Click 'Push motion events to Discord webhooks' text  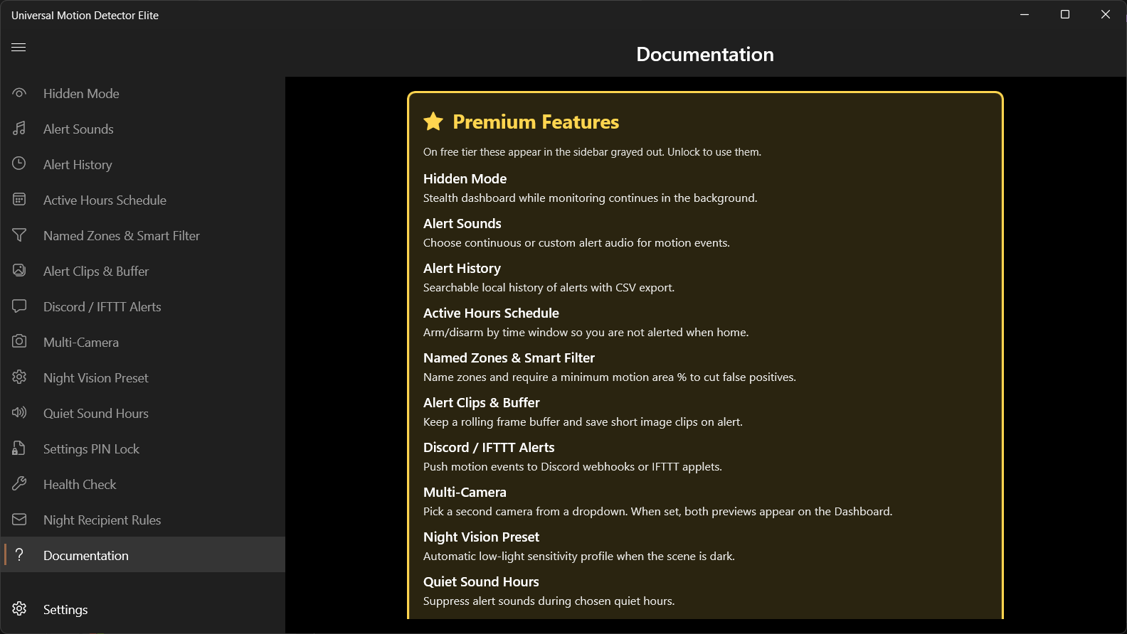click(x=573, y=467)
